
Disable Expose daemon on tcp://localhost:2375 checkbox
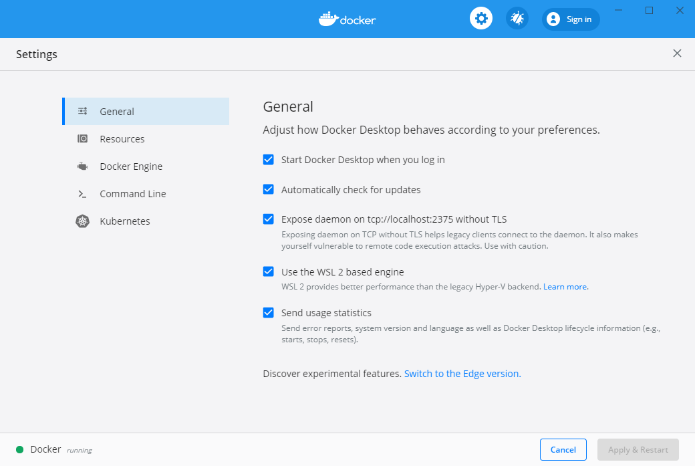pos(268,219)
